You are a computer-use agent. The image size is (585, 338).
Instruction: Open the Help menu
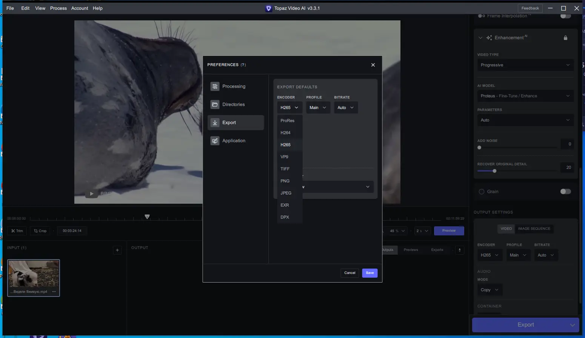pos(98,8)
